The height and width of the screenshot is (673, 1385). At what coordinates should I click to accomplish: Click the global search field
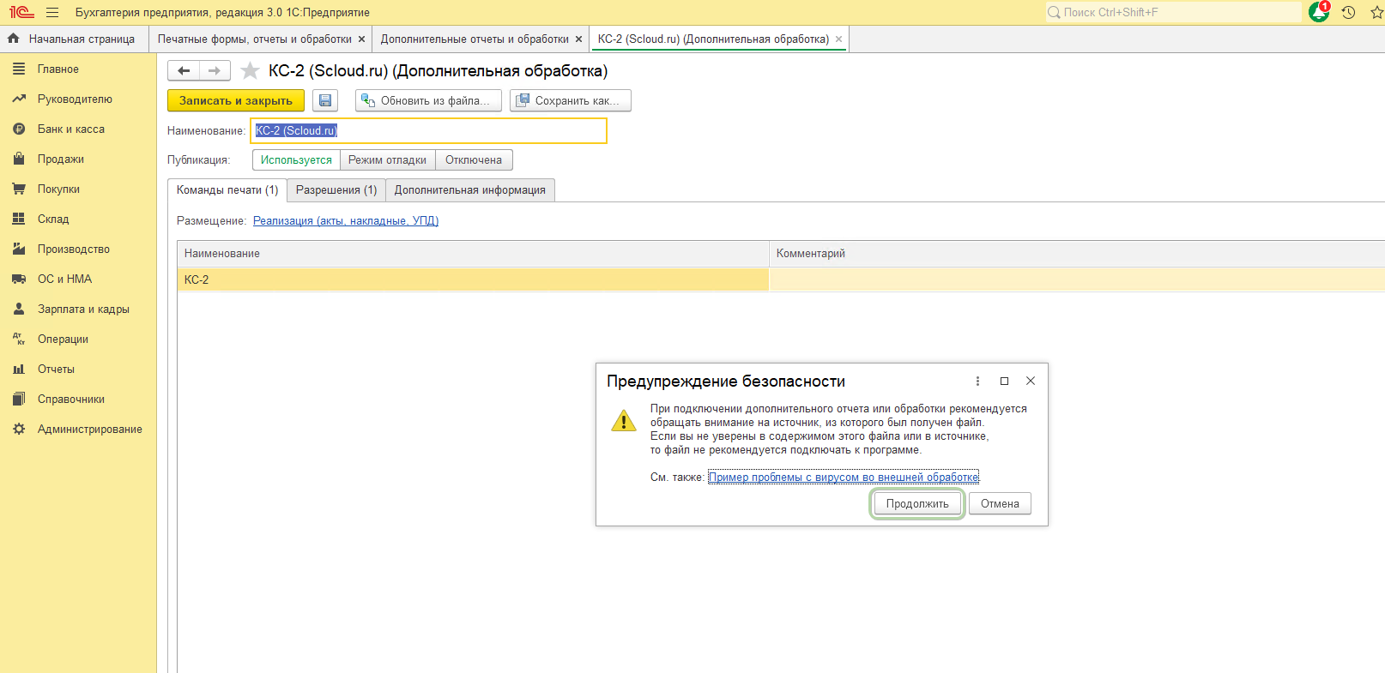click(x=1173, y=12)
